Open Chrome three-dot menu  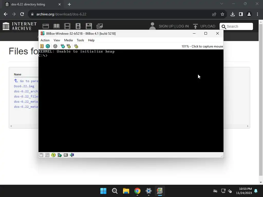pyautogui.click(x=257, y=14)
